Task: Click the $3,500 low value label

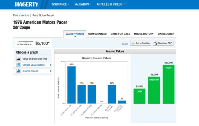Action: click(x=140, y=86)
